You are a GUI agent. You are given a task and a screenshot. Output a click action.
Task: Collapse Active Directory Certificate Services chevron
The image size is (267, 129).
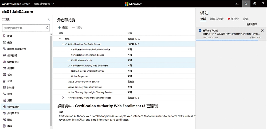(x=63, y=44)
